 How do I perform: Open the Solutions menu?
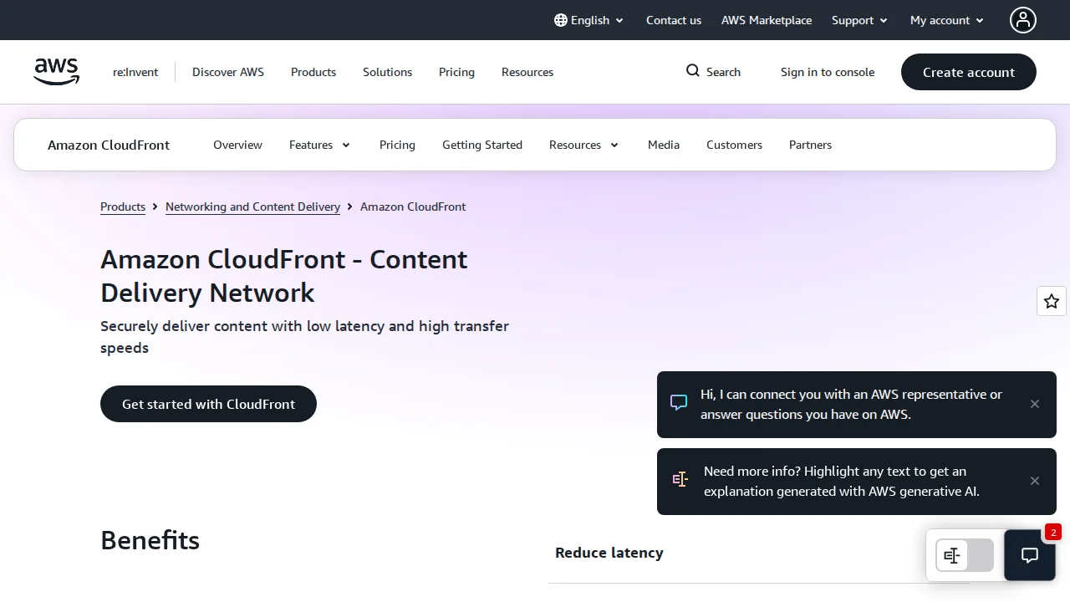(x=387, y=72)
